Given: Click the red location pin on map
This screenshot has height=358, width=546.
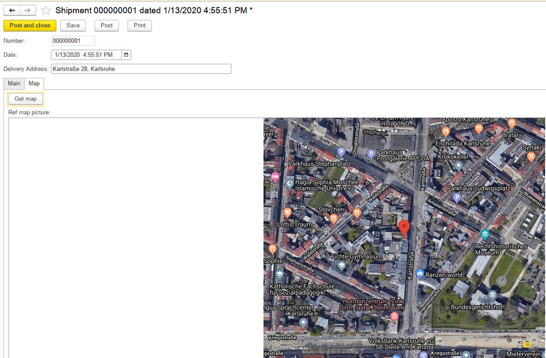Looking at the screenshot, I should 404,229.
